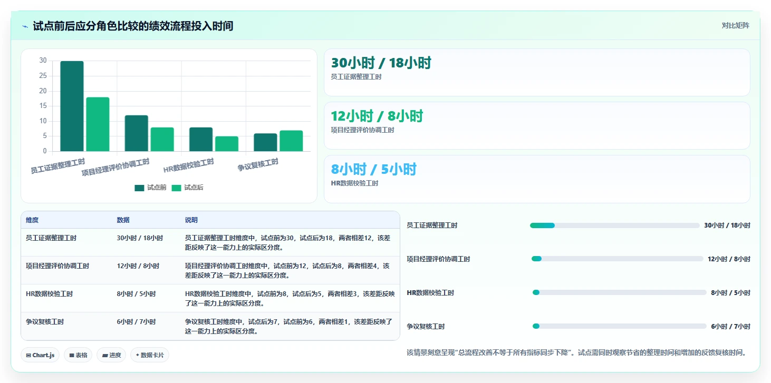Click the 员工证据整理工时 progress bar
Screen dimensions: 771x383
614,225
